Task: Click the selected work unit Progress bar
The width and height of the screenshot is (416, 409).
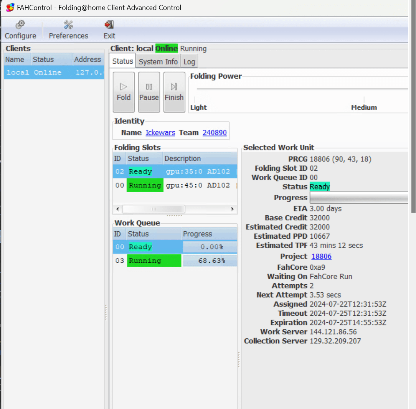Action: [359, 197]
